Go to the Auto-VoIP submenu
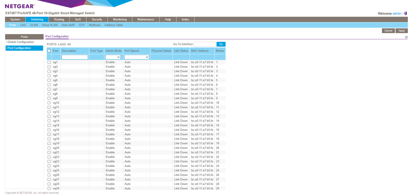This screenshot has width=413, height=195. pos(68,25)
